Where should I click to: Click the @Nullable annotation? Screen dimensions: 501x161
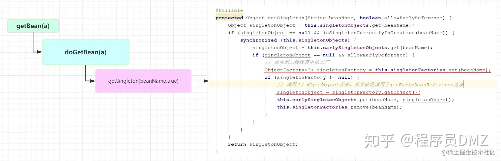229,10
